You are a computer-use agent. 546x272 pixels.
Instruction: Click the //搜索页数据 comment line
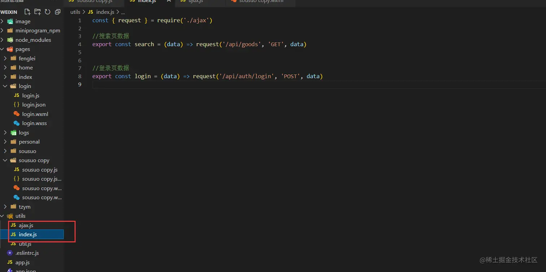(x=110, y=36)
